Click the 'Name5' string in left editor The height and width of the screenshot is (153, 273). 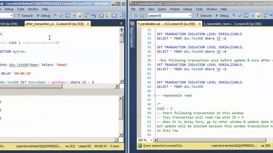pyautogui.click(x=62, y=65)
